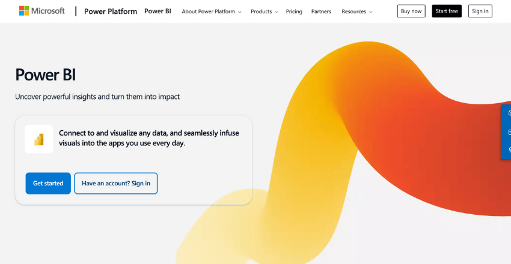Select Power BI in the header
Screen dimensions: 511x264
(158, 11)
